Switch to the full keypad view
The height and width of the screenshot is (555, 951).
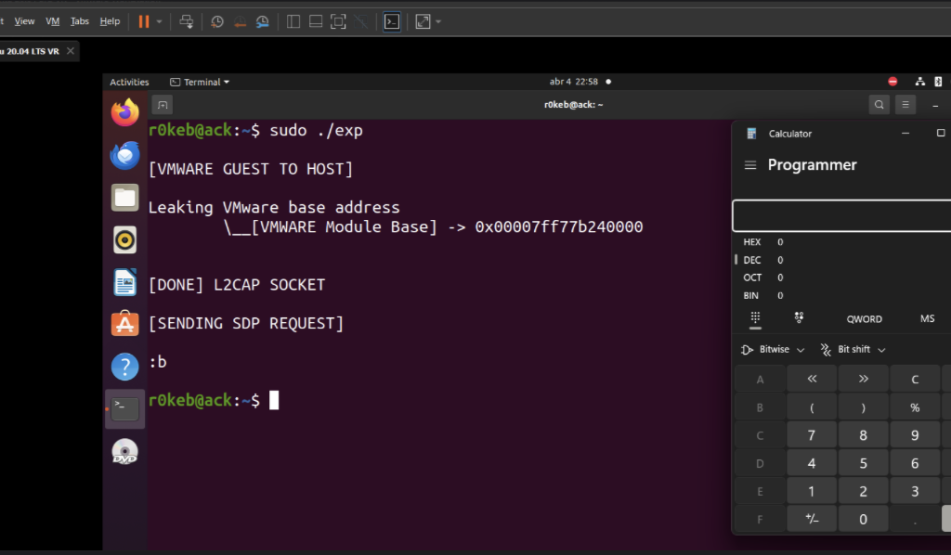click(x=755, y=318)
